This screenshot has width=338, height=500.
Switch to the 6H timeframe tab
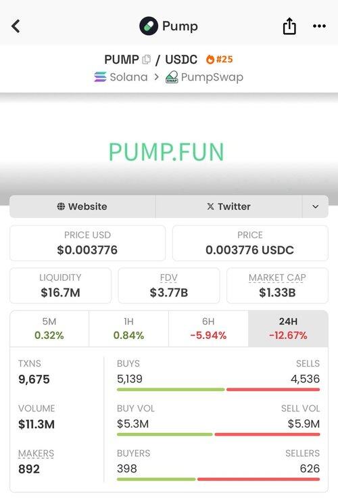click(x=208, y=328)
